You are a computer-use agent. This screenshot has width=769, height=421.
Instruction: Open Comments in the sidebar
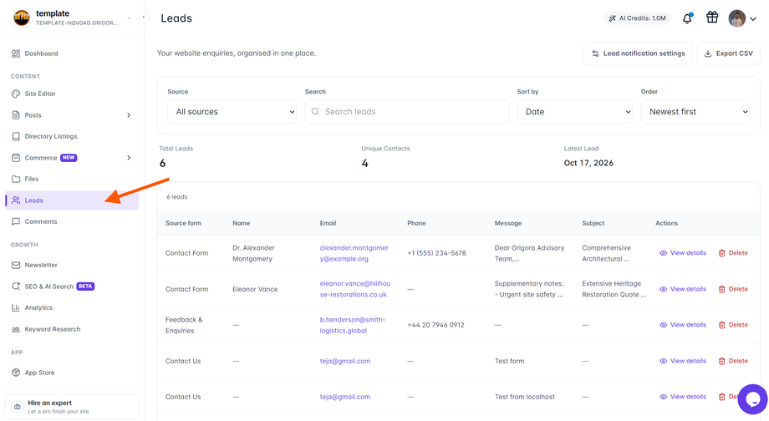click(x=72, y=221)
